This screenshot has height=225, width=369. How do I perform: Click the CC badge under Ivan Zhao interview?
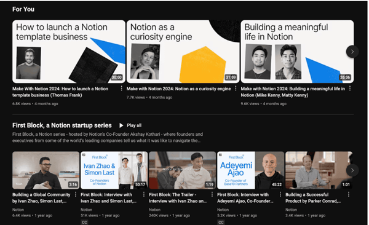point(84,222)
